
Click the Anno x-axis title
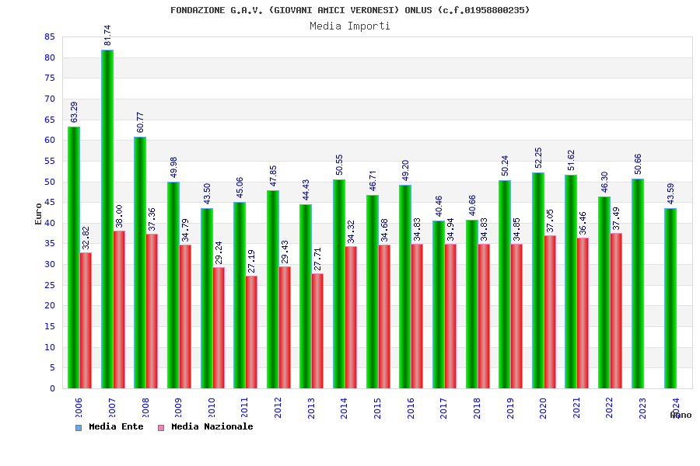(x=681, y=416)
